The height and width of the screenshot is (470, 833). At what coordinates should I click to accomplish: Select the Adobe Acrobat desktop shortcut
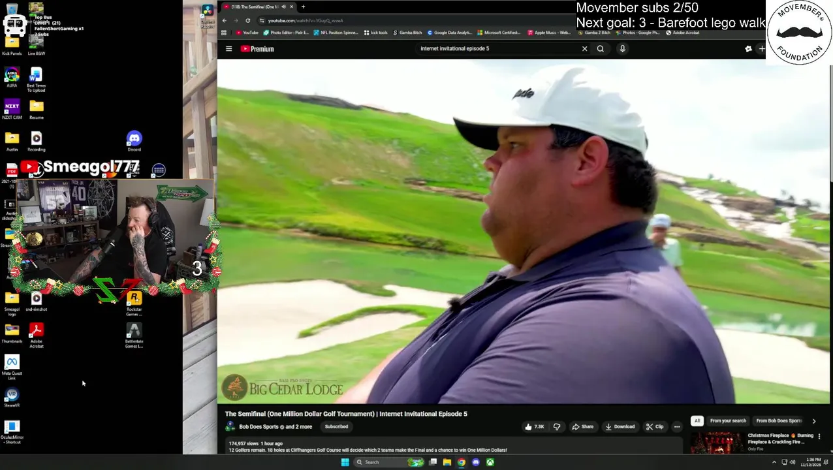[x=37, y=336]
